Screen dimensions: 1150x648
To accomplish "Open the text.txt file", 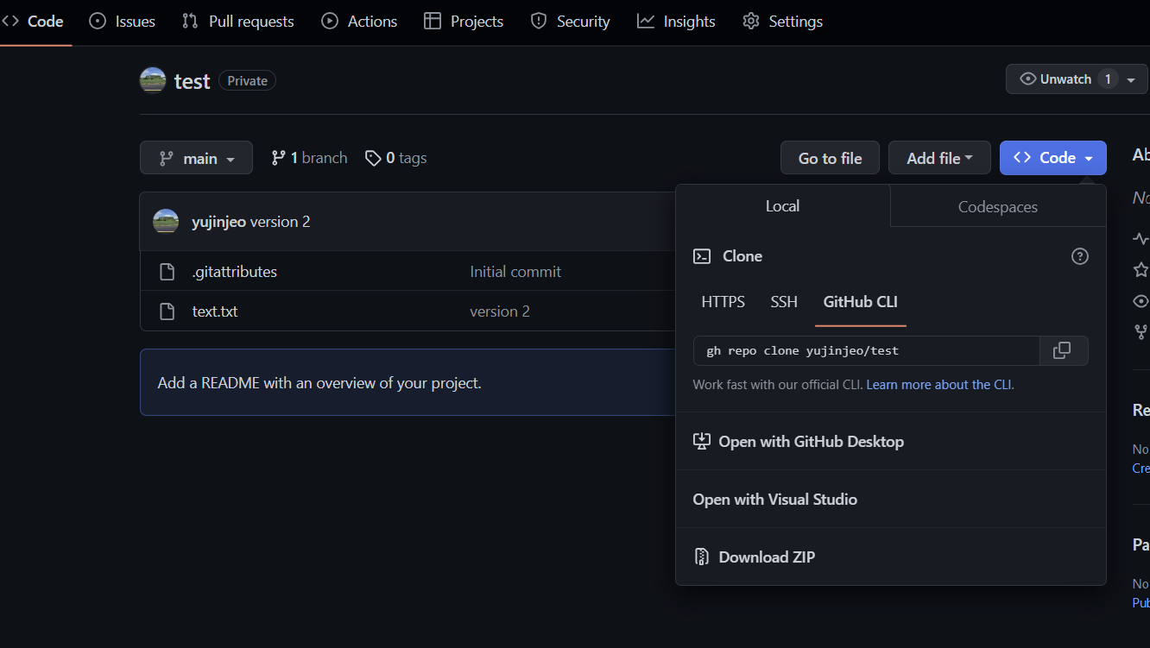I will pos(215,311).
